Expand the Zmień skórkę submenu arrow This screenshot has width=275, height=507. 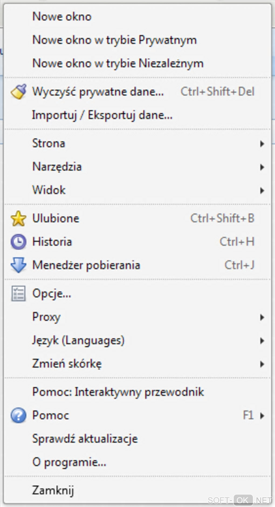click(x=262, y=364)
